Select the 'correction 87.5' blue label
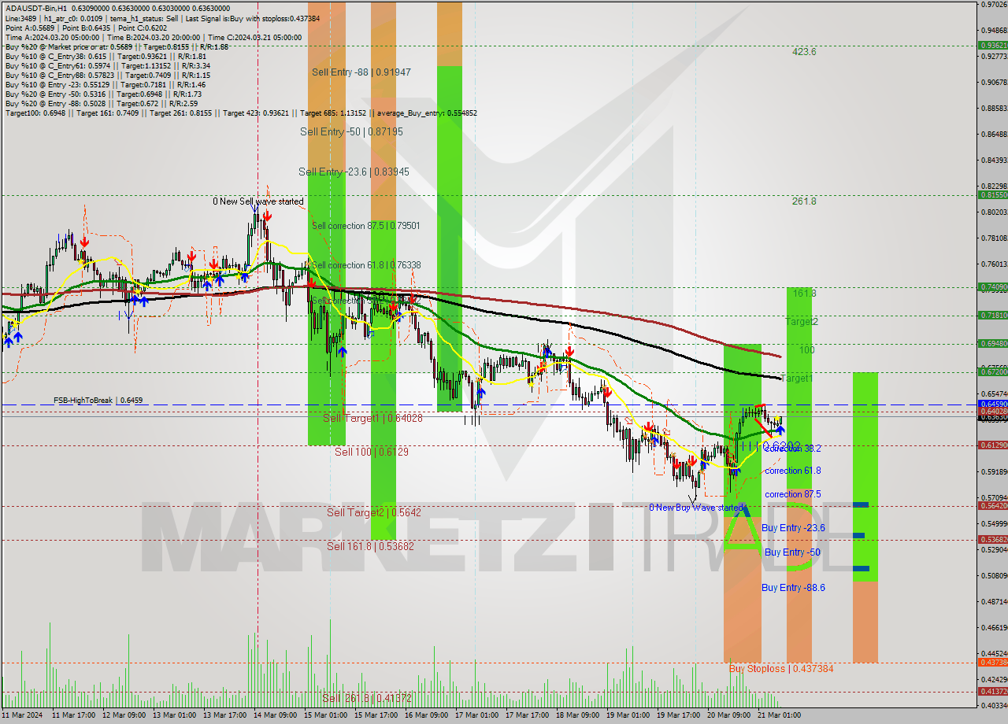The image size is (1008, 724). (x=793, y=494)
